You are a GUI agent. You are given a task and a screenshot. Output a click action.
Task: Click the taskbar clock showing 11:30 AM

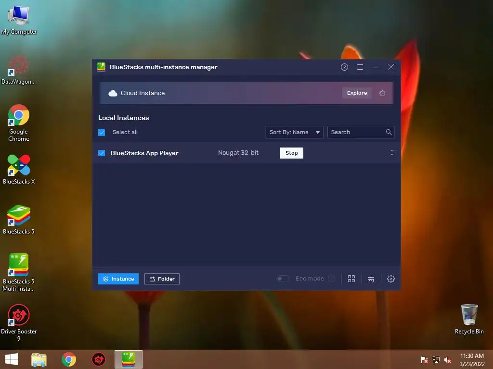click(472, 359)
